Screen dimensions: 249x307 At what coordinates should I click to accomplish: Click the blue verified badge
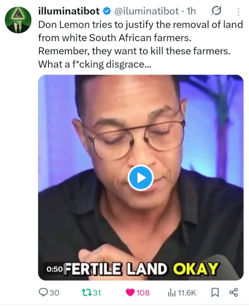[107, 12]
